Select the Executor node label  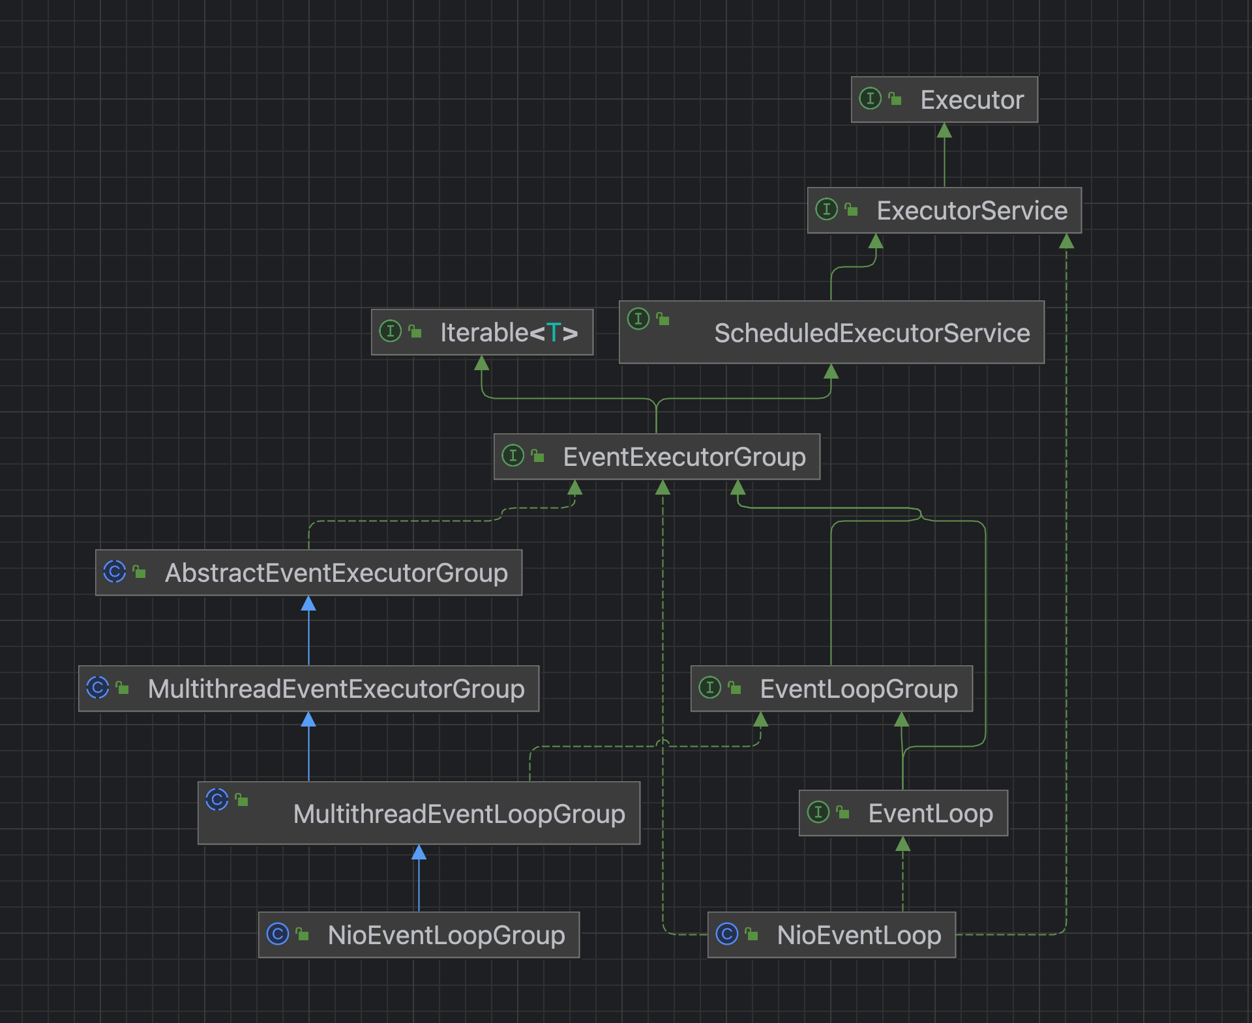click(972, 100)
